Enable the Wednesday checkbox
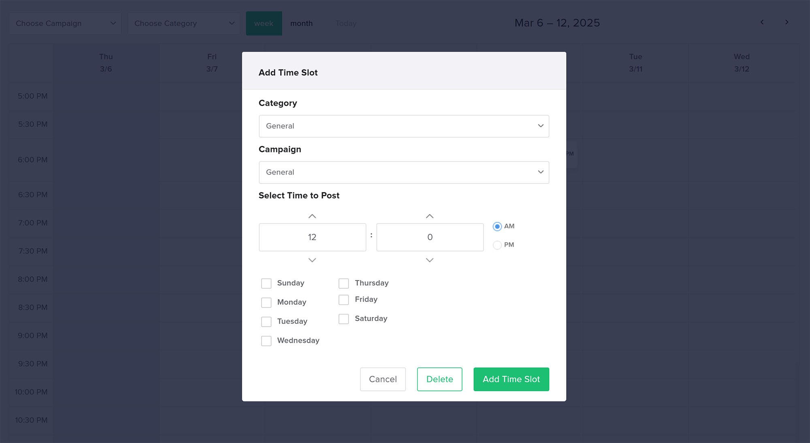Image resolution: width=810 pixels, height=443 pixels. pos(266,341)
